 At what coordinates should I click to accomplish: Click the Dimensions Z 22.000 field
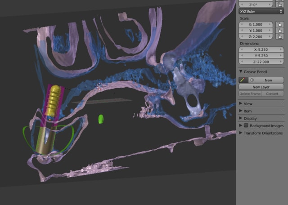[x=261, y=62]
